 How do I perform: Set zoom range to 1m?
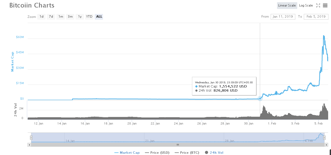[61, 17]
